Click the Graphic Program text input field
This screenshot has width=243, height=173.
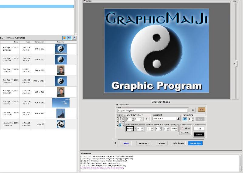[x=152, y=110]
